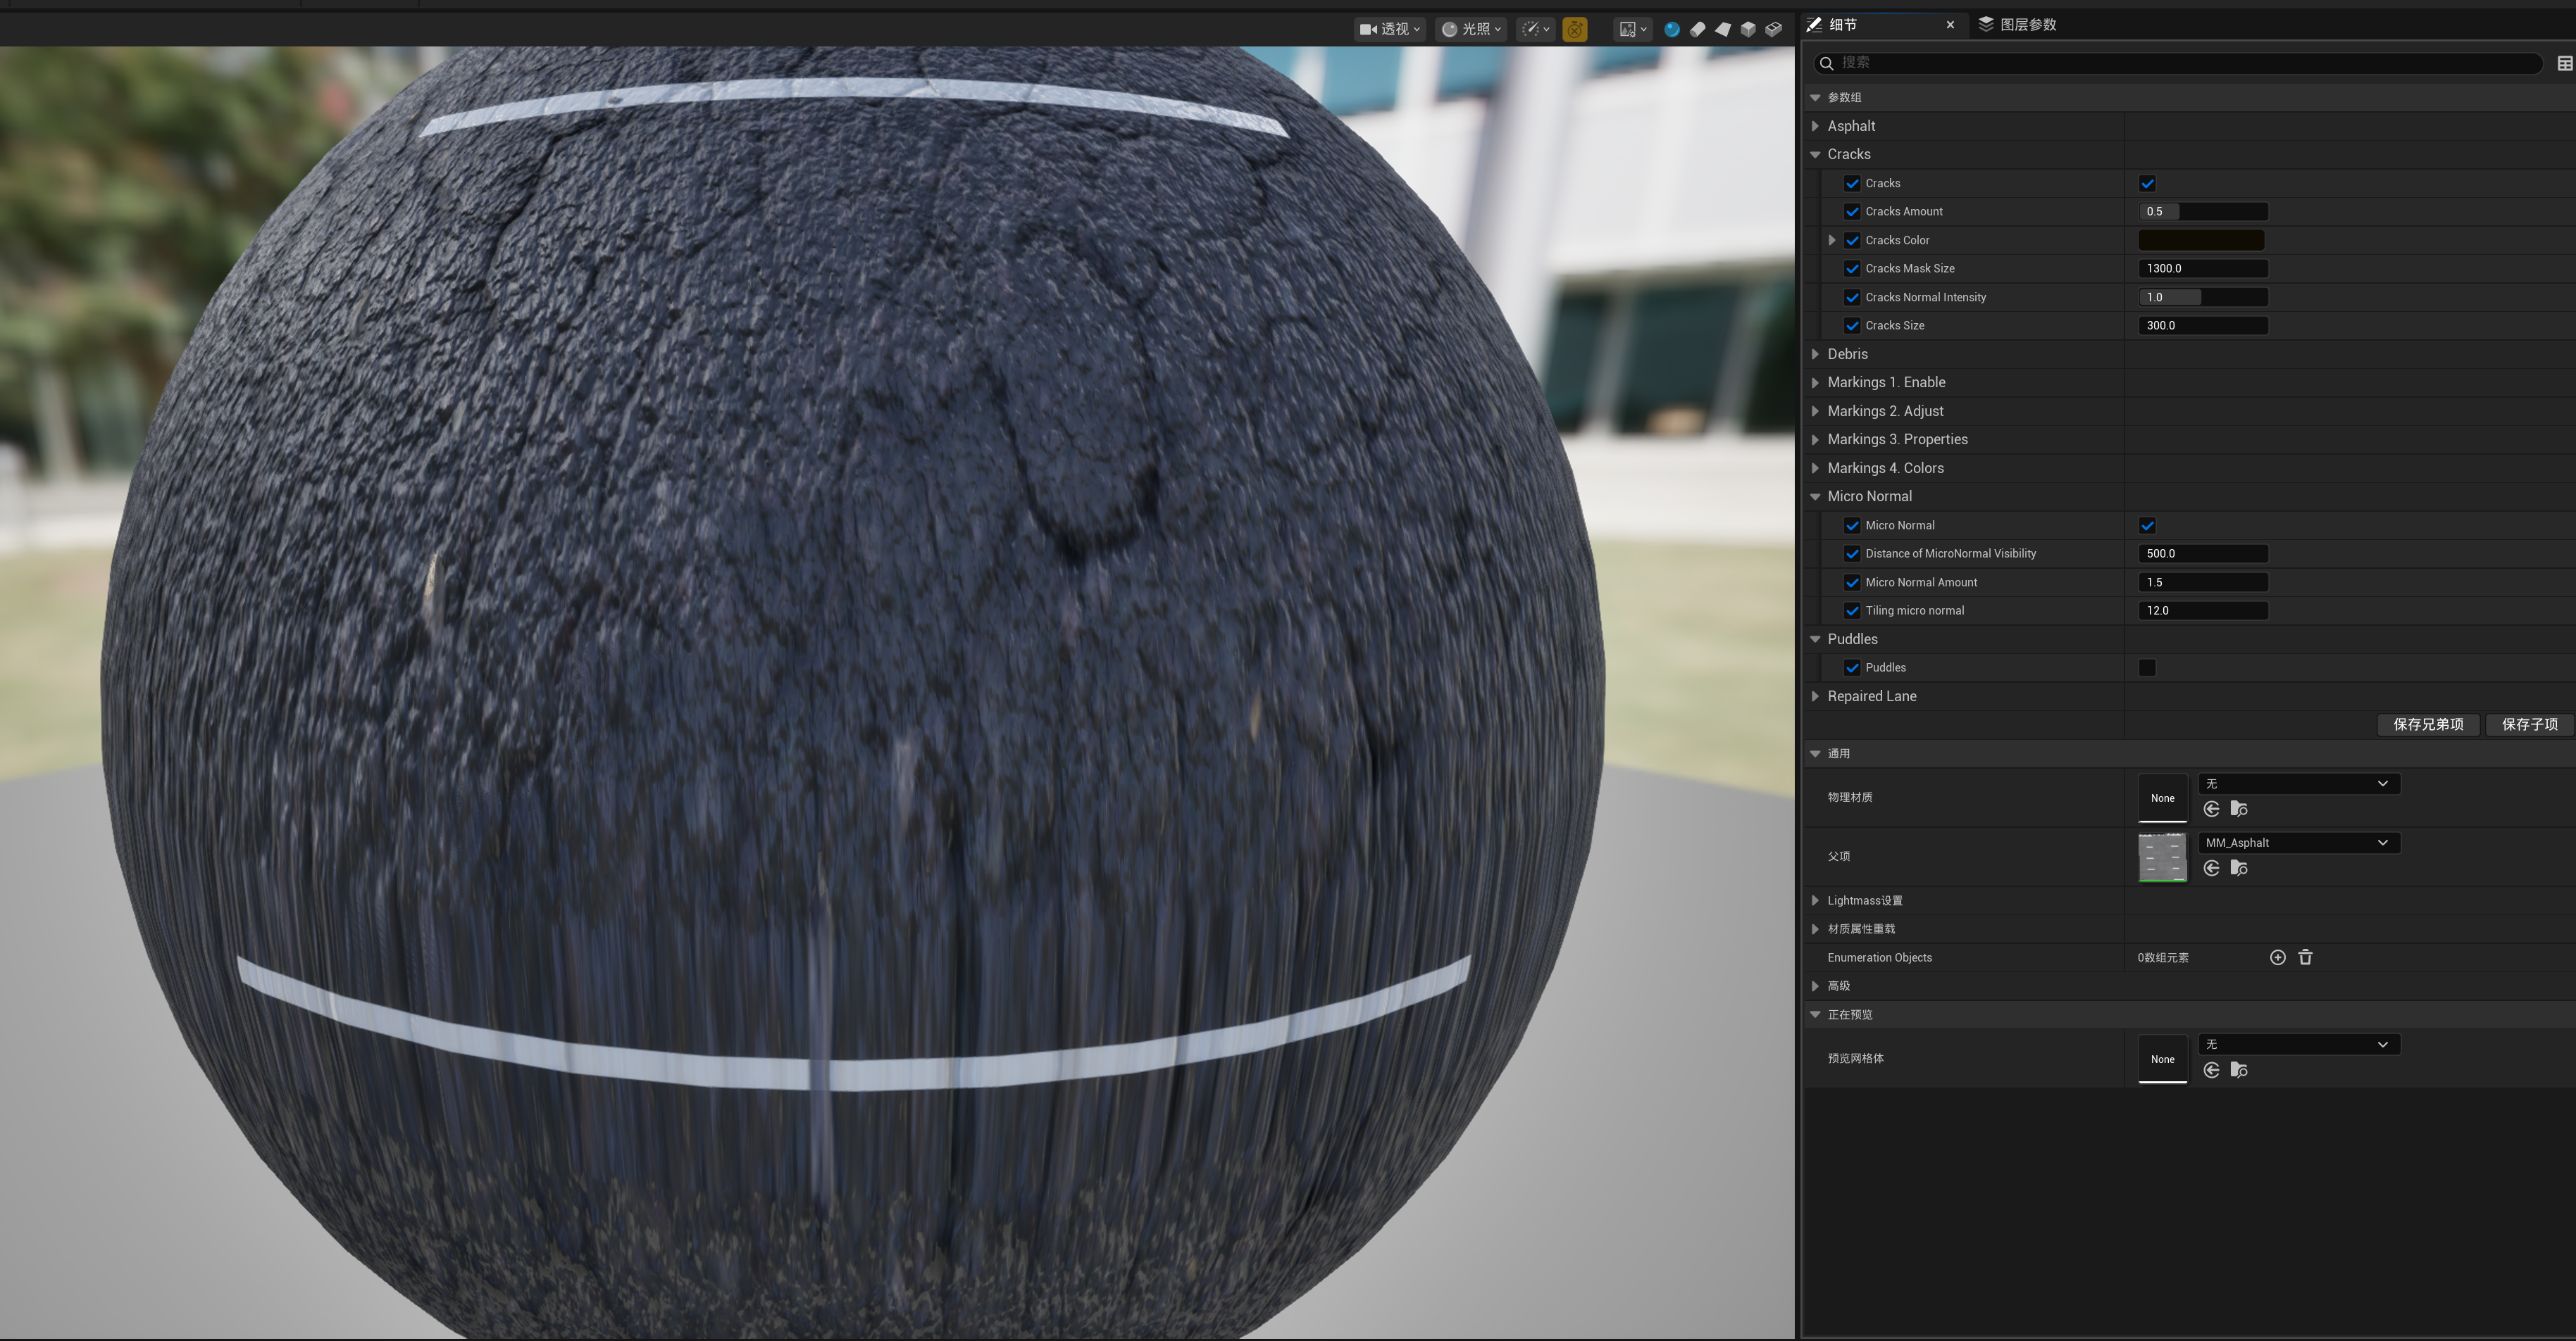Expand the Asphalt parameter group
Image resolution: width=2576 pixels, height=1341 pixels.
pos(1815,126)
